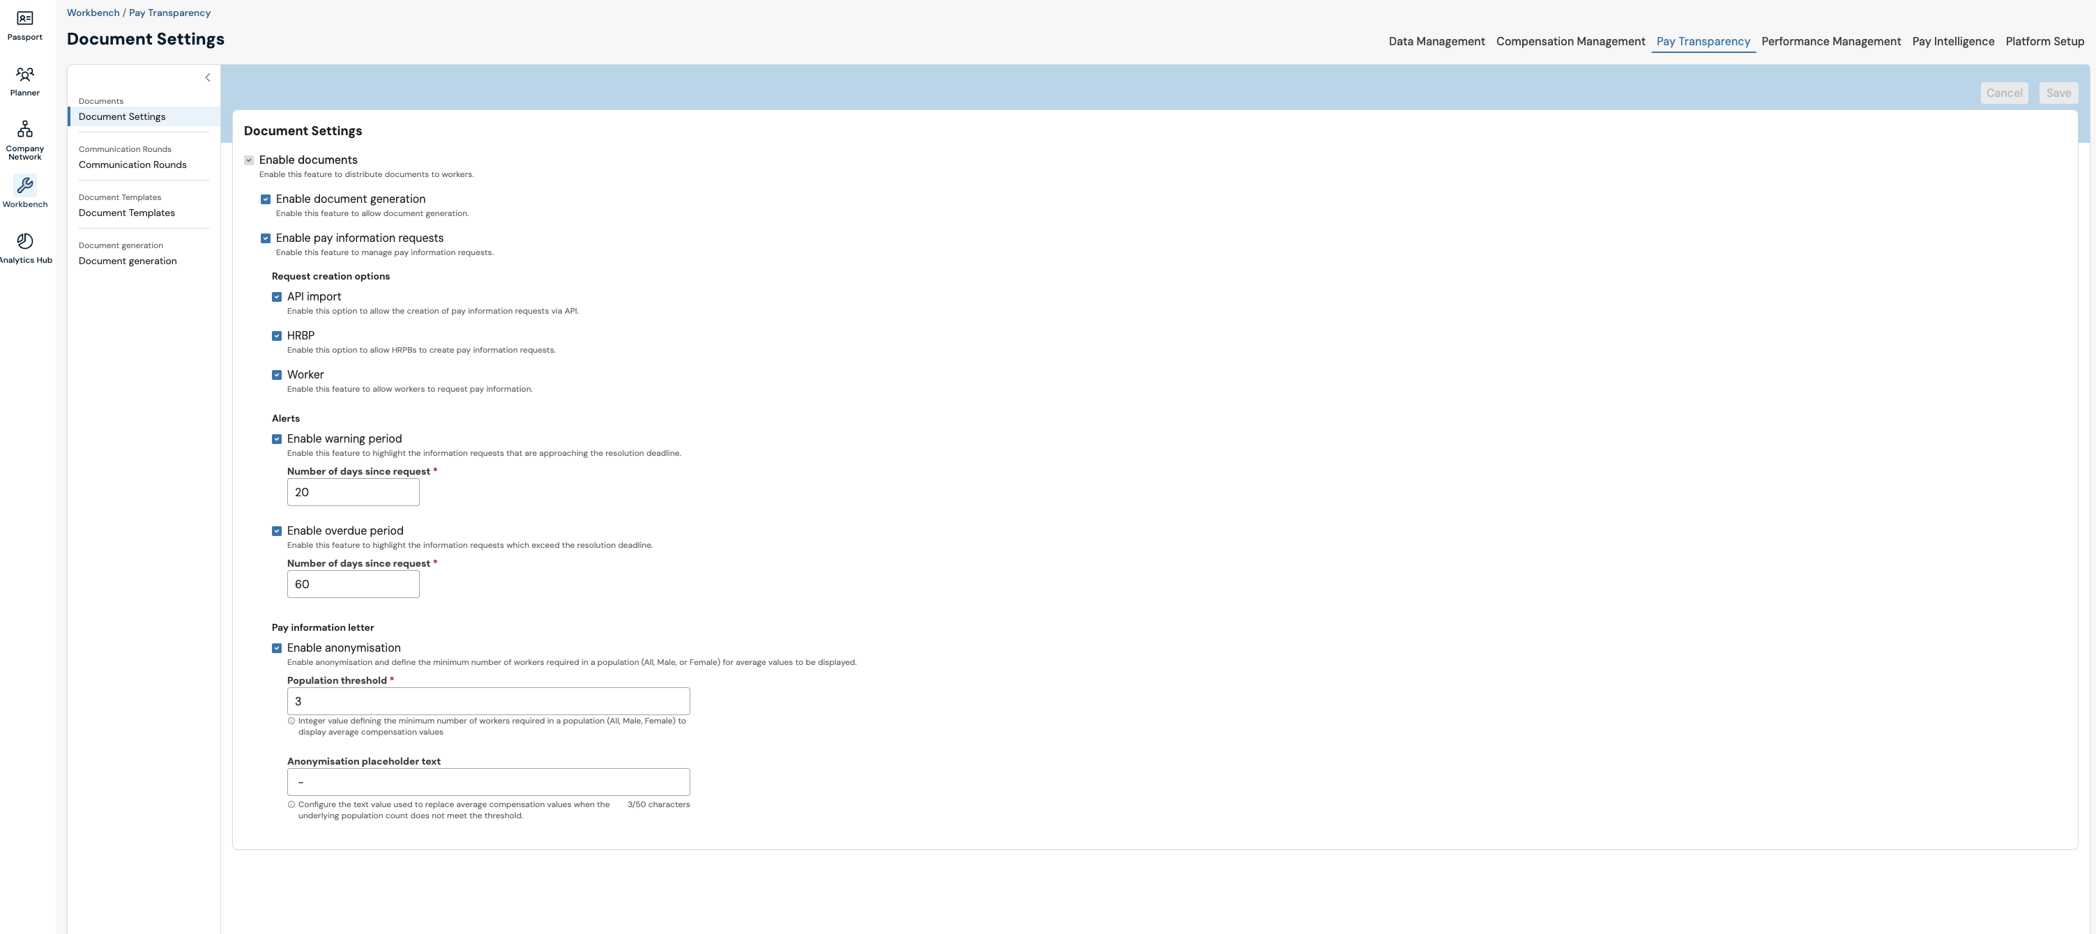Click info icon under Population threshold field
This screenshot has width=2096, height=934.
[x=291, y=721]
